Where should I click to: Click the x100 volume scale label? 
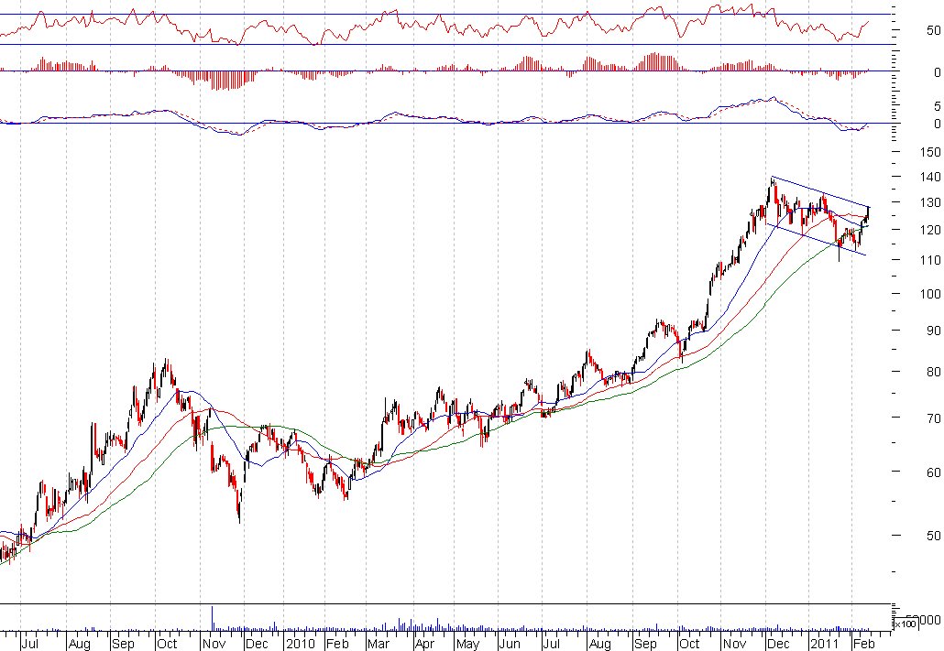[x=905, y=624]
